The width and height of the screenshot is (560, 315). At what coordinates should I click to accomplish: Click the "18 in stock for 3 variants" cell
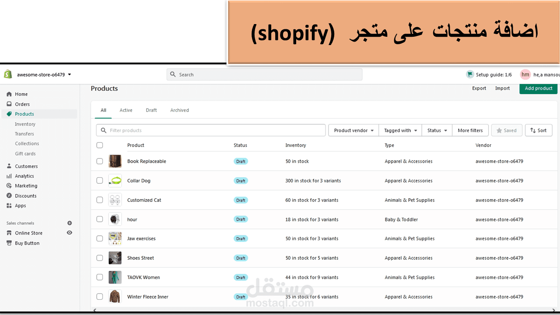pyautogui.click(x=312, y=220)
